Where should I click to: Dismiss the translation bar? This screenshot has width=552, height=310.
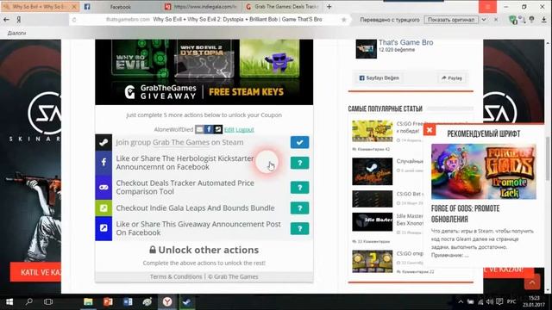point(496,20)
